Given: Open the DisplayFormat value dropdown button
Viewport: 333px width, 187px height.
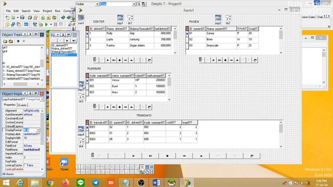Looking at the screenshot, I should [x=38, y=130].
